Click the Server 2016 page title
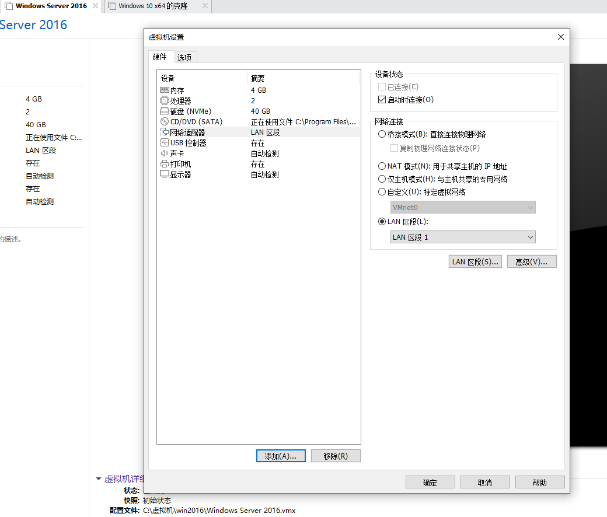The width and height of the screenshot is (607, 517). pyautogui.click(x=33, y=25)
